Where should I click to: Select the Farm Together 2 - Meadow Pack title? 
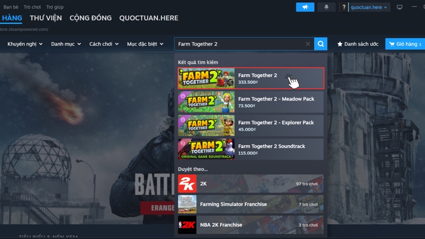pos(276,99)
